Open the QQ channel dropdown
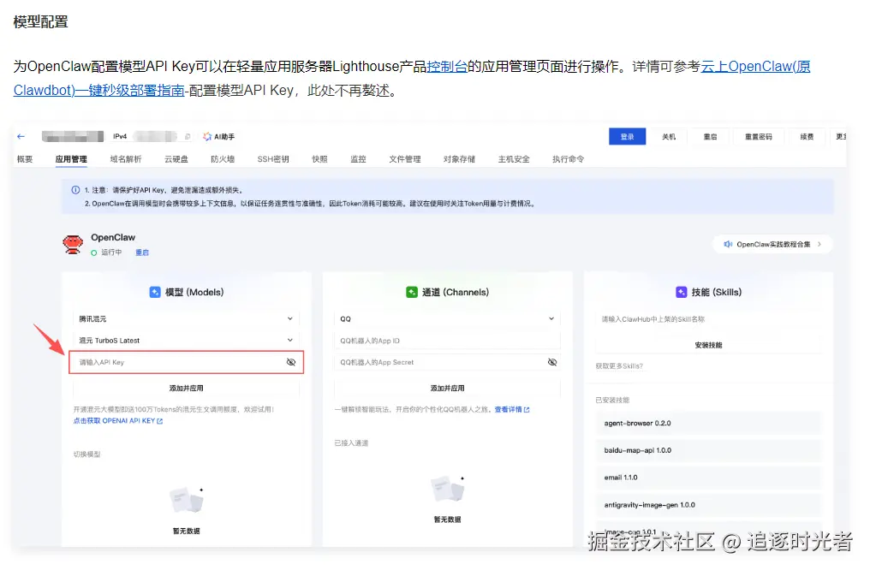 pyautogui.click(x=447, y=319)
